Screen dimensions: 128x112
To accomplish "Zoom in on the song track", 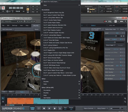I will point(125,98).
